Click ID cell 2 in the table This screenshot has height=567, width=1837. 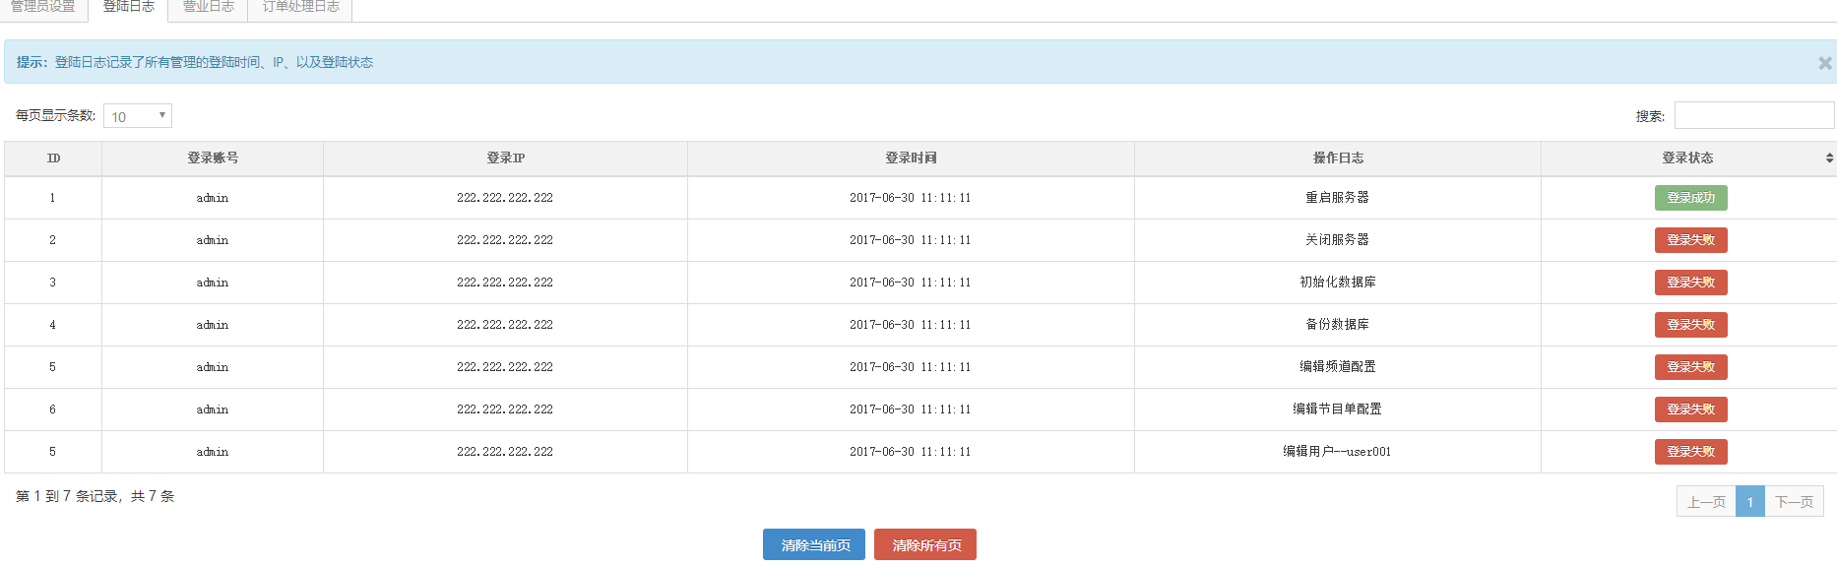pyautogui.click(x=53, y=240)
